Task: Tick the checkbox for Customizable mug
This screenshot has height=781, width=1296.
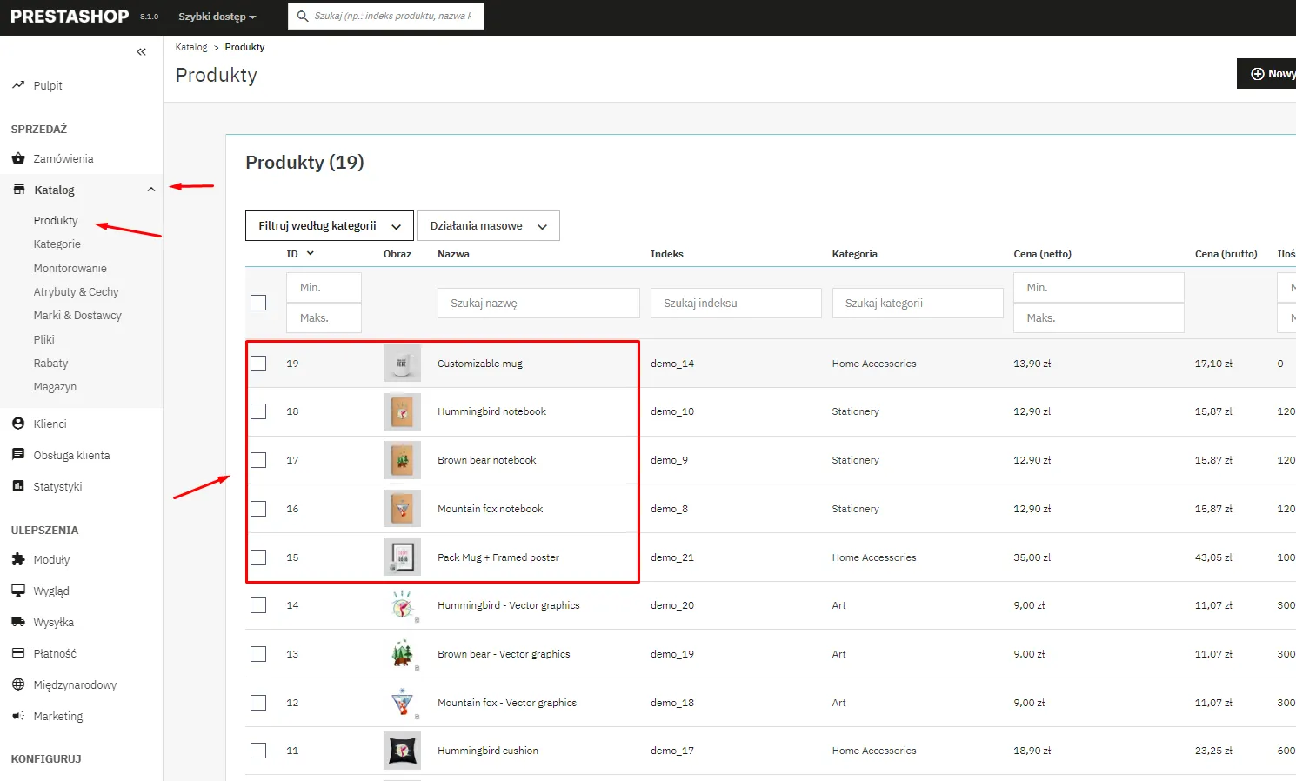Action: (x=258, y=364)
